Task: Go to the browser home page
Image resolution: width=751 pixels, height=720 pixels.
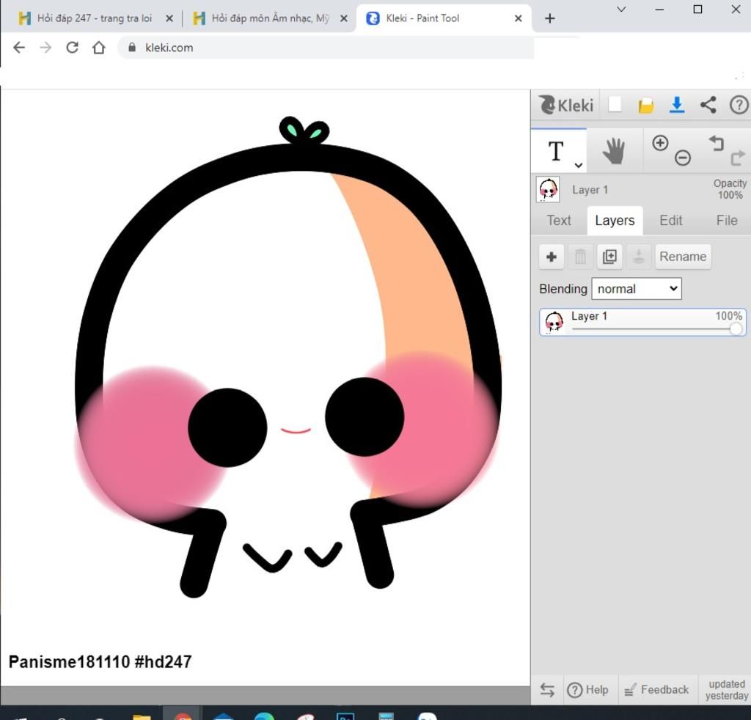Action: [99, 48]
